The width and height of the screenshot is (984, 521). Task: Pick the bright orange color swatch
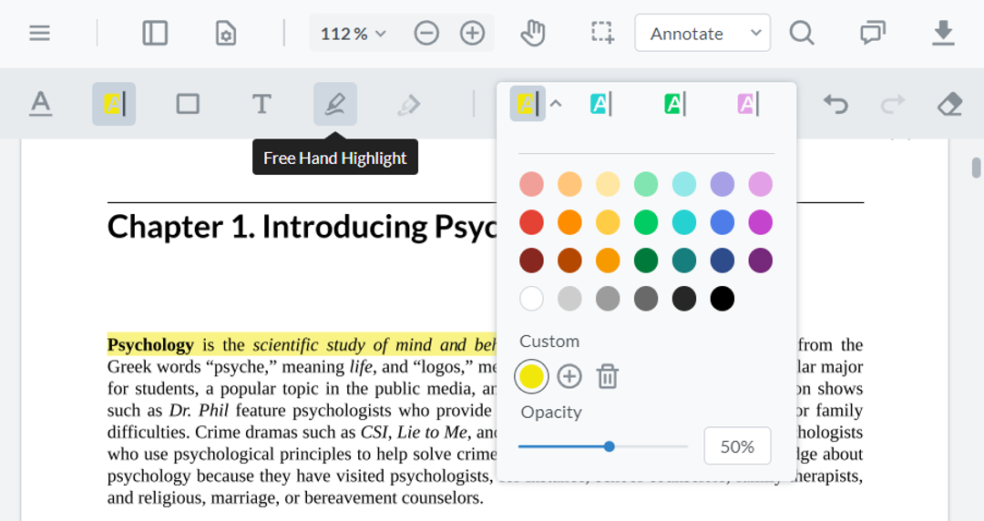(x=569, y=223)
